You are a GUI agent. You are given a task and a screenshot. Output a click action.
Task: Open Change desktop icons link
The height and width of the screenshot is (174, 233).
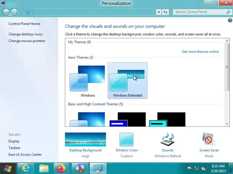pos(26,34)
